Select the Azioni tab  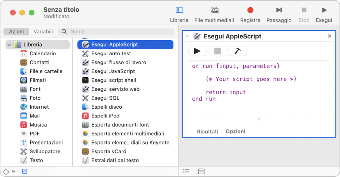(x=16, y=31)
